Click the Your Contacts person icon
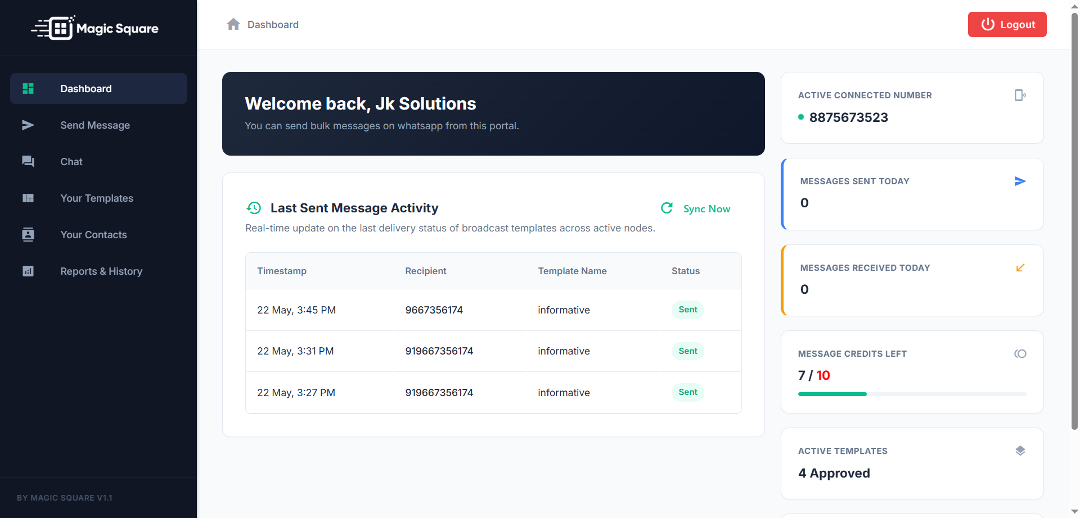 coord(28,234)
